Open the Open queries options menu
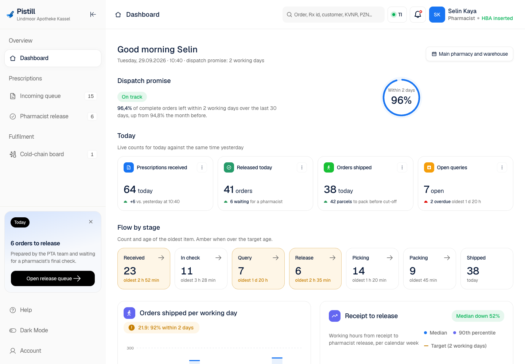Screen dimensions: 525x364 tap(502, 167)
